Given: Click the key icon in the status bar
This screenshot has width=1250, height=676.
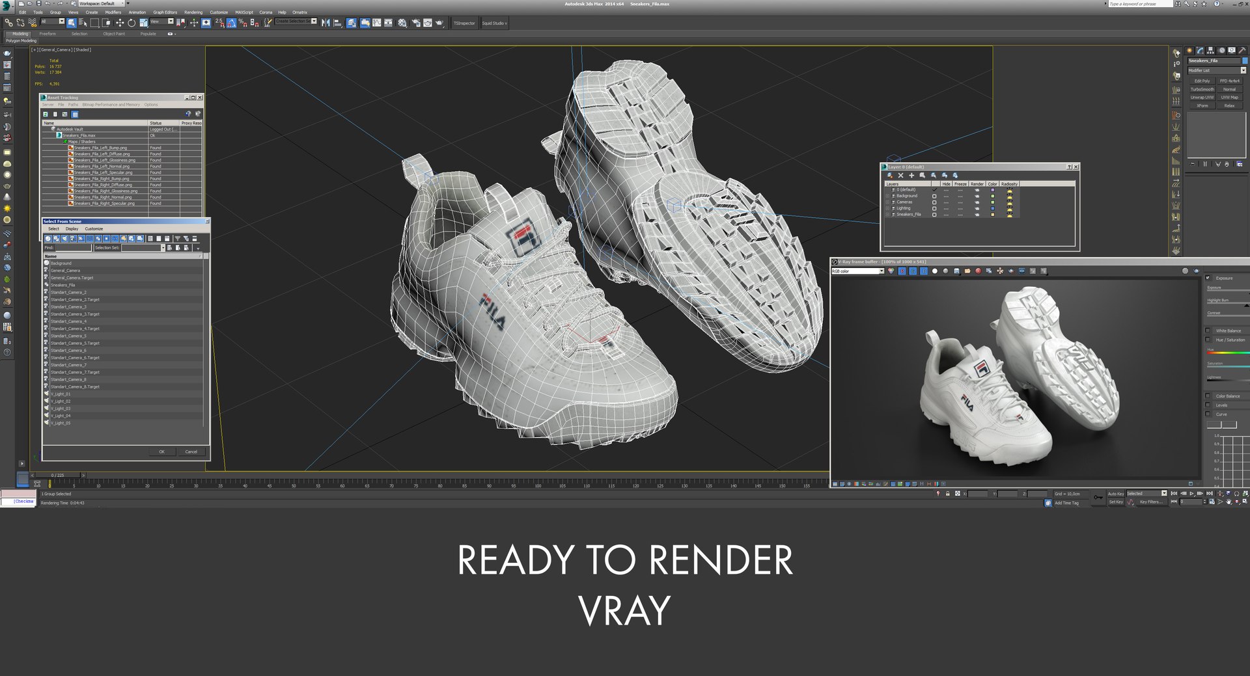Looking at the screenshot, I should (x=1098, y=498).
